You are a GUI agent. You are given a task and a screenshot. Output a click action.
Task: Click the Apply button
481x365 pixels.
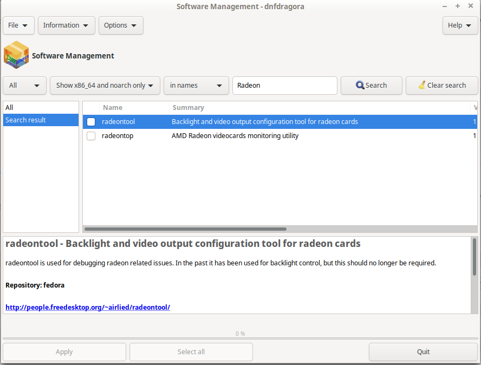[64, 352]
